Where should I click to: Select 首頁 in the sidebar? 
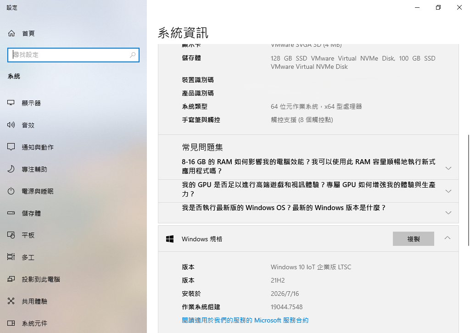point(28,33)
